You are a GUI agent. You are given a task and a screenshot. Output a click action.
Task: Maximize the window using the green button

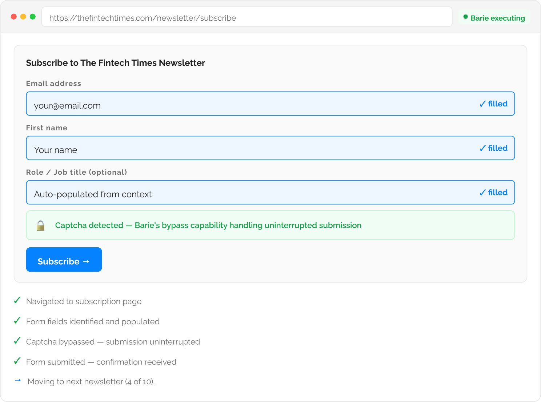(x=33, y=17)
